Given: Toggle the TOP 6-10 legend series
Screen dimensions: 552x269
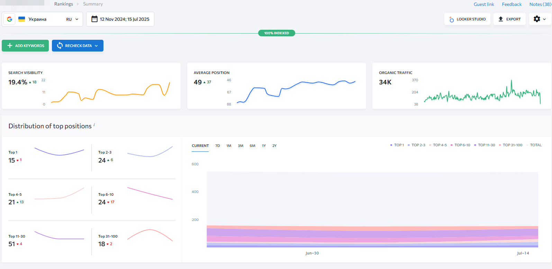Looking at the screenshot, I should pos(462,145).
